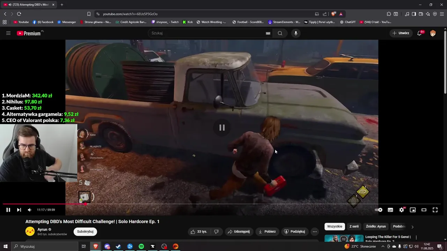Go to the YouTube Premium home logo
Image resolution: width=447 pixels, height=251 pixels.
pyautogui.click(x=29, y=33)
